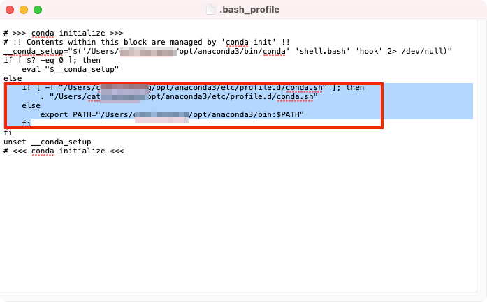Click the '# <<< conda initialize <<<' closing comment
The image size is (487, 302).
[64, 151]
